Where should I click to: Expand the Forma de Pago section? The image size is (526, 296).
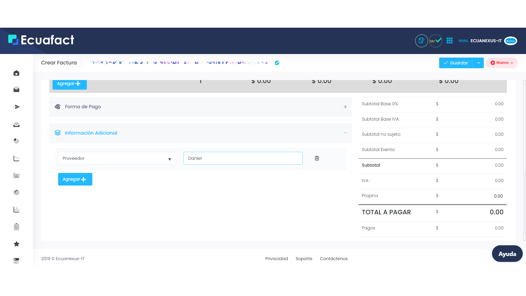(x=345, y=107)
